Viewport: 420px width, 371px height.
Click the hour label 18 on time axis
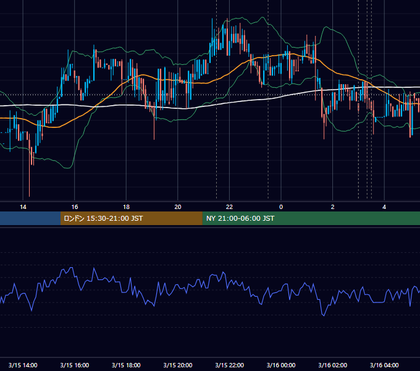pos(126,207)
